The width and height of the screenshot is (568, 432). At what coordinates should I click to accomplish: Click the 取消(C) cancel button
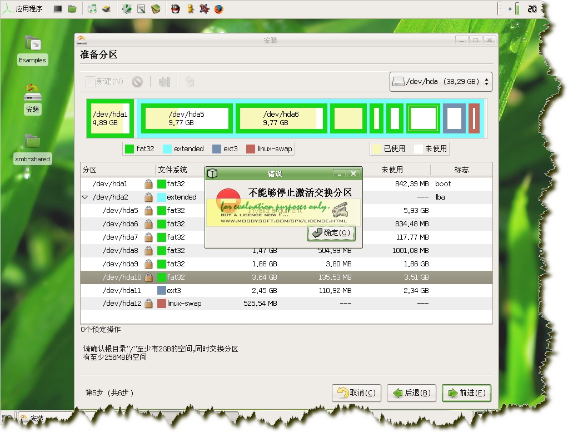[x=356, y=393]
